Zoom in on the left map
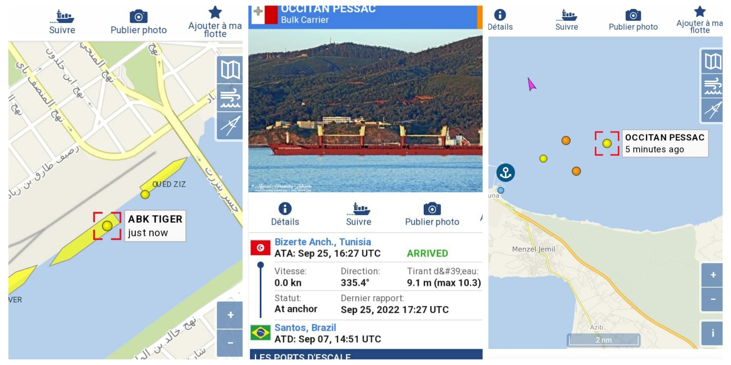The width and height of the screenshot is (731, 365). (x=230, y=315)
